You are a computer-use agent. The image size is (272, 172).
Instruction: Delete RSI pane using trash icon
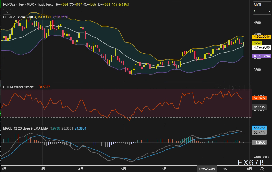click(x=233, y=88)
